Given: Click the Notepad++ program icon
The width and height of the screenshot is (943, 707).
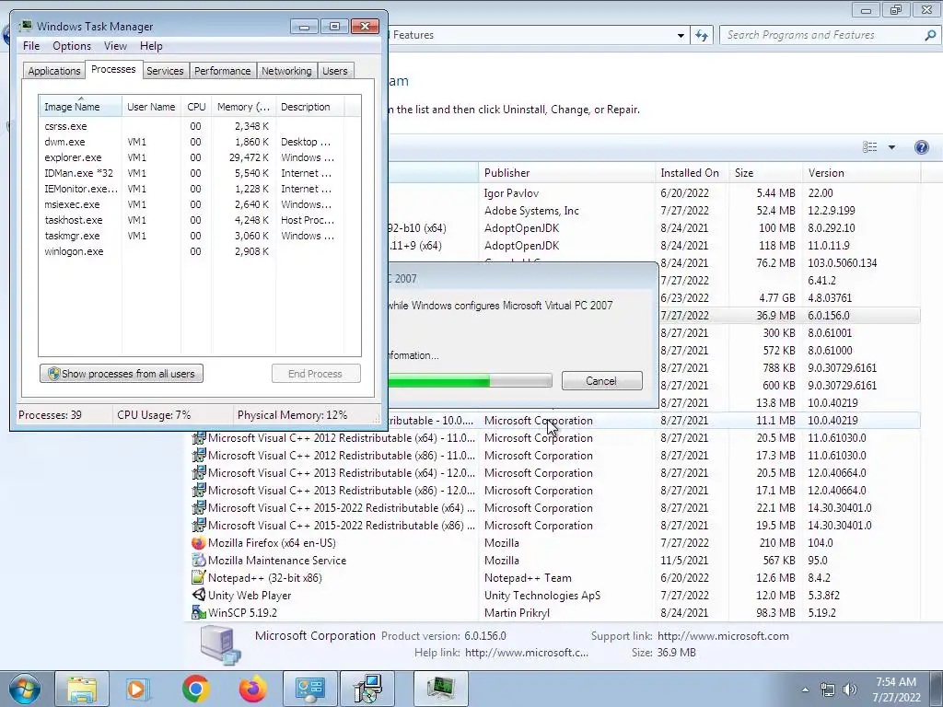Looking at the screenshot, I should click(x=198, y=578).
